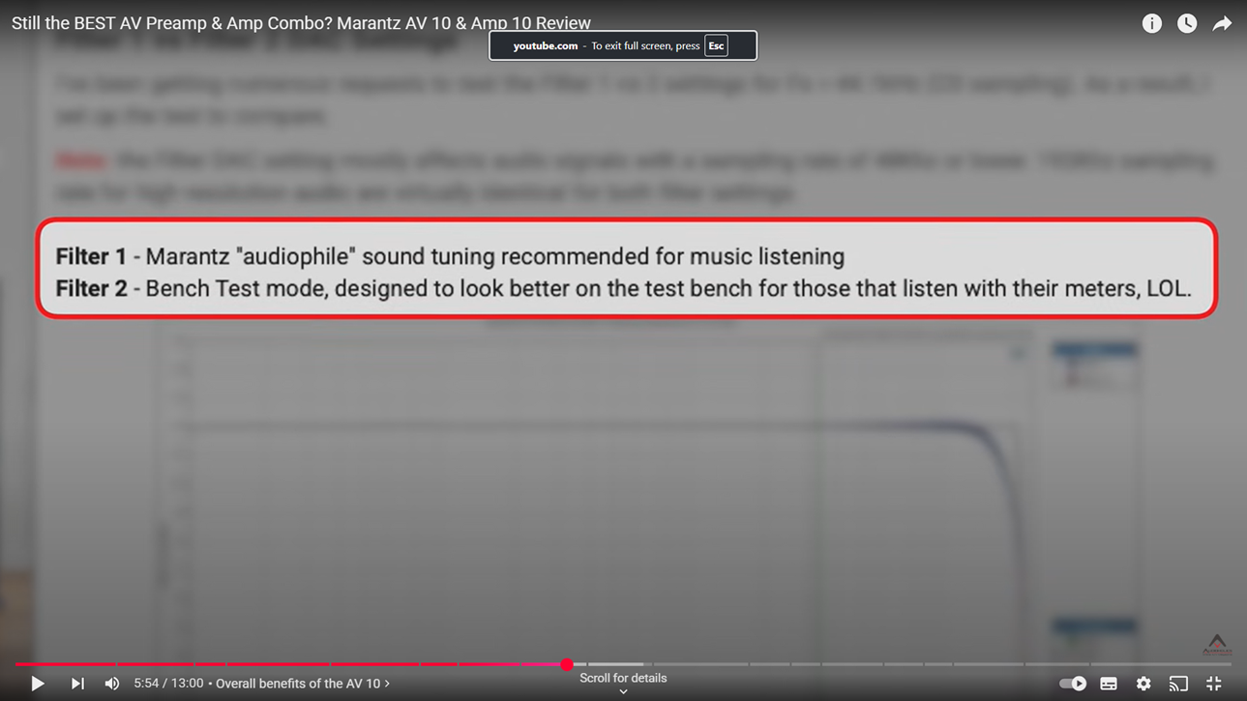The image size is (1247, 701).
Task: Open the video info card icon
Action: [x=1151, y=23]
